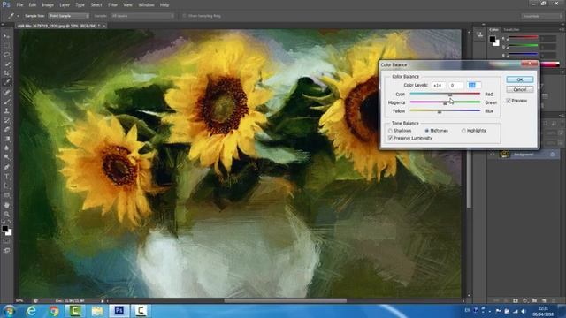Open Google Chrome from taskbar

(54, 311)
